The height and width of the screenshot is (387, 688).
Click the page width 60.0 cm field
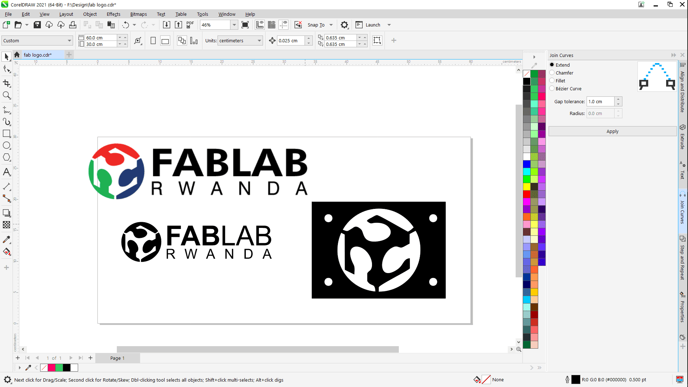(x=101, y=38)
